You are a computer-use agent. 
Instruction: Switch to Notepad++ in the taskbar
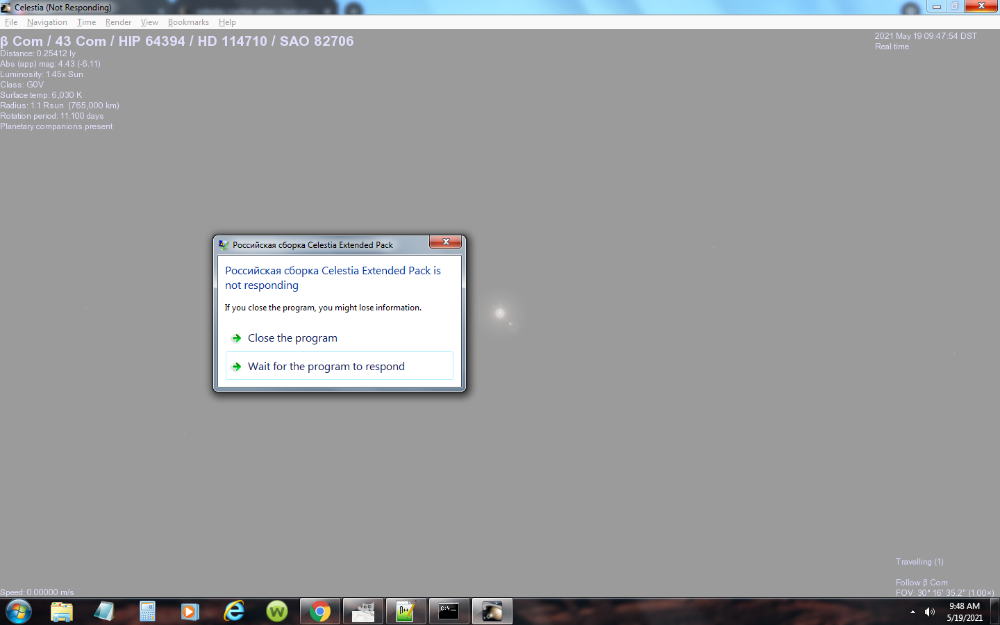point(406,612)
